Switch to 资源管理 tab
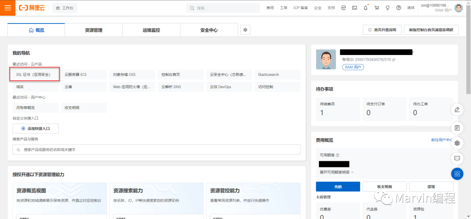 pos(93,30)
